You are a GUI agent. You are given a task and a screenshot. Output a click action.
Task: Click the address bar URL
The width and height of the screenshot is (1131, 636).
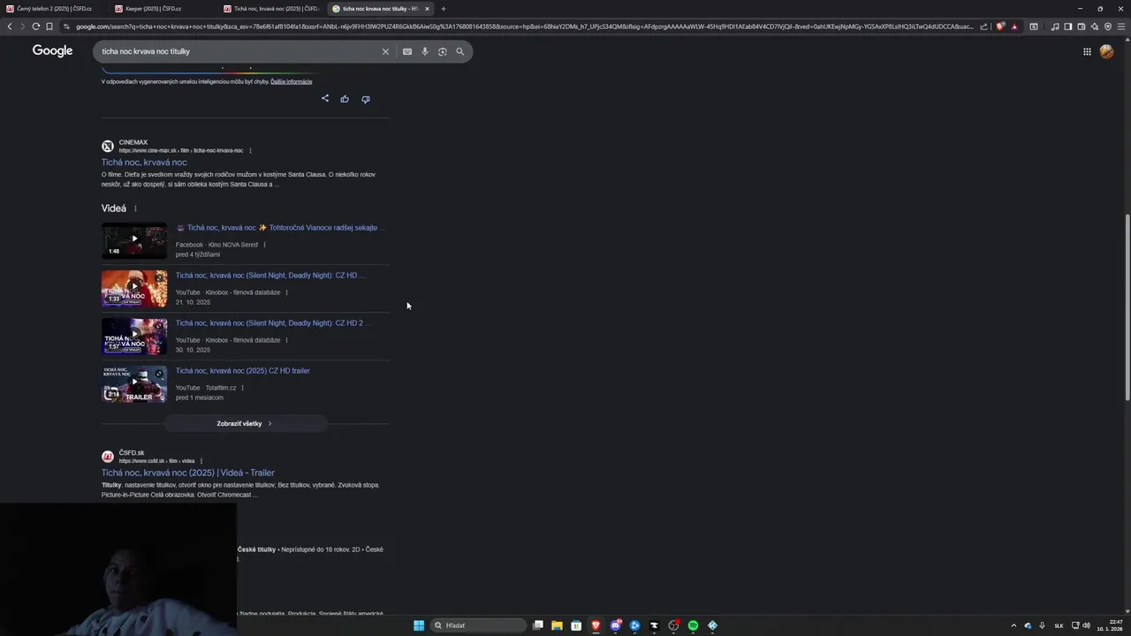point(523,26)
